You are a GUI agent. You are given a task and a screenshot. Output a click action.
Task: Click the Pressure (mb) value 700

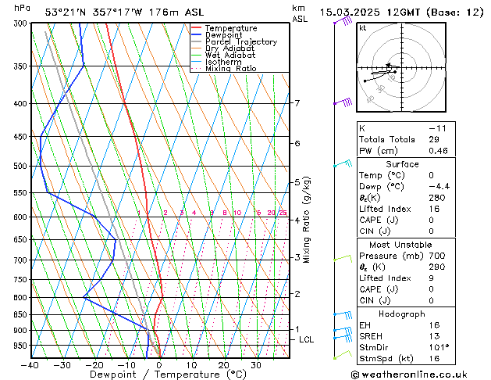(x=437, y=256)
